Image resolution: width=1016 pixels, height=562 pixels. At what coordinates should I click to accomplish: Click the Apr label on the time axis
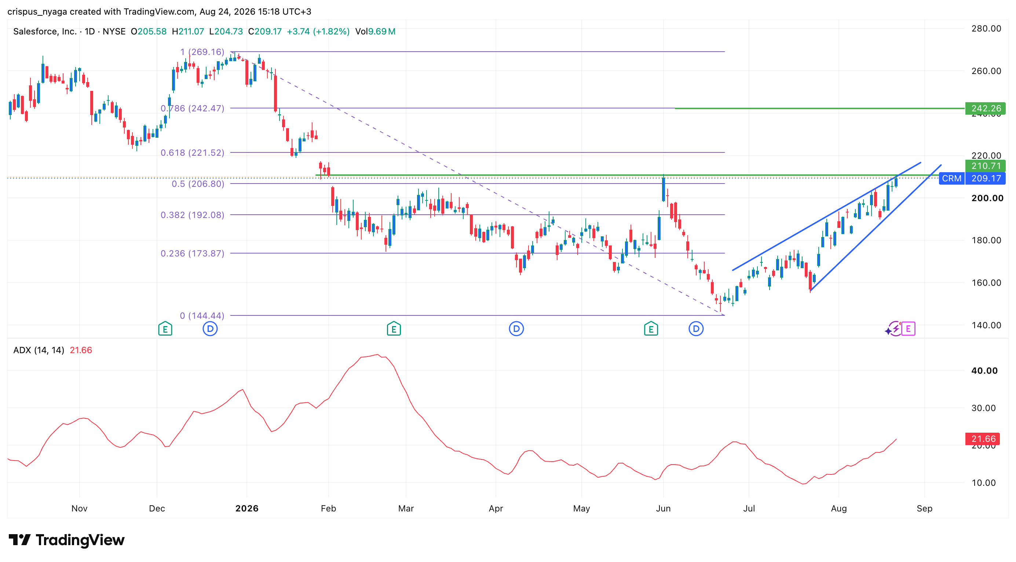click(x=496, y=509)
